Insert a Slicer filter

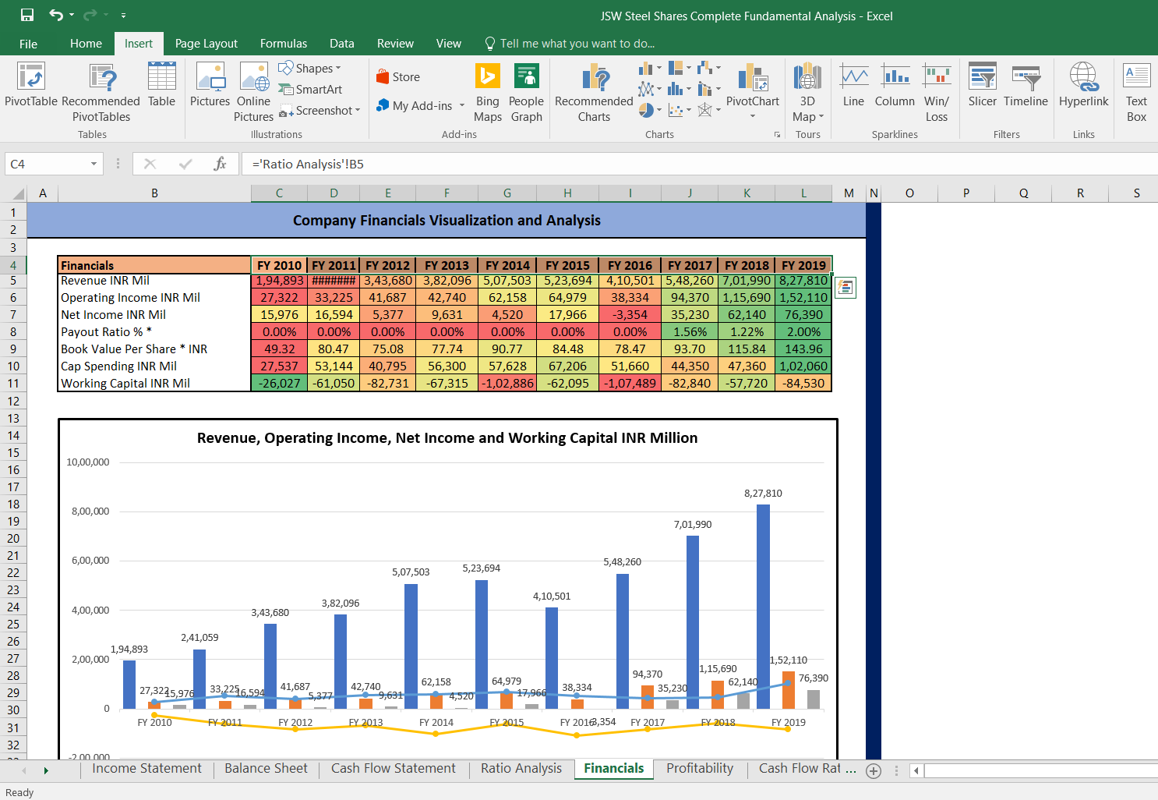point(983,85)
